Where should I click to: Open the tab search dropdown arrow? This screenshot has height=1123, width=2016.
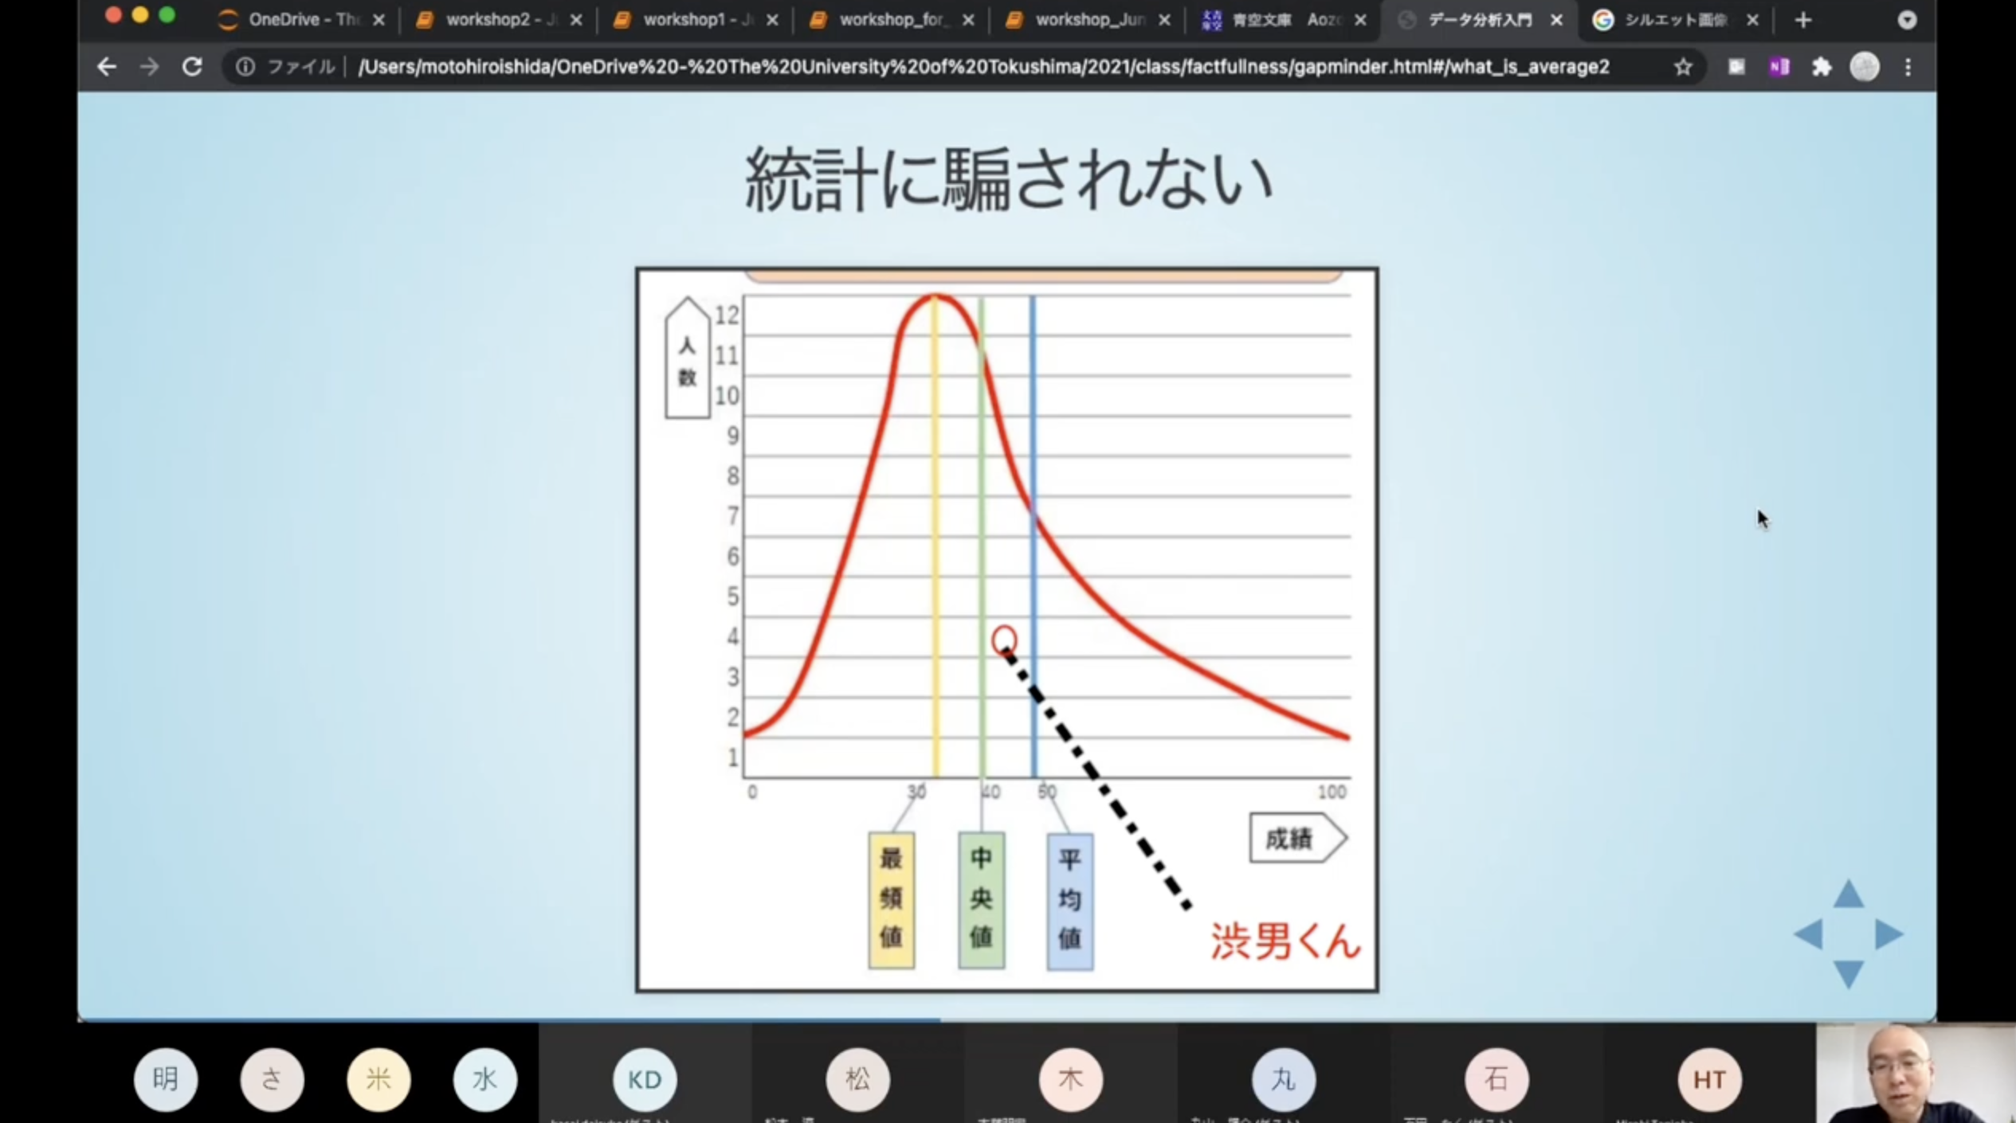click(x=1907, y=20)
